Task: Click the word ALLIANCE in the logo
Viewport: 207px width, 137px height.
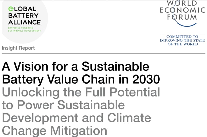Action: 24,22
